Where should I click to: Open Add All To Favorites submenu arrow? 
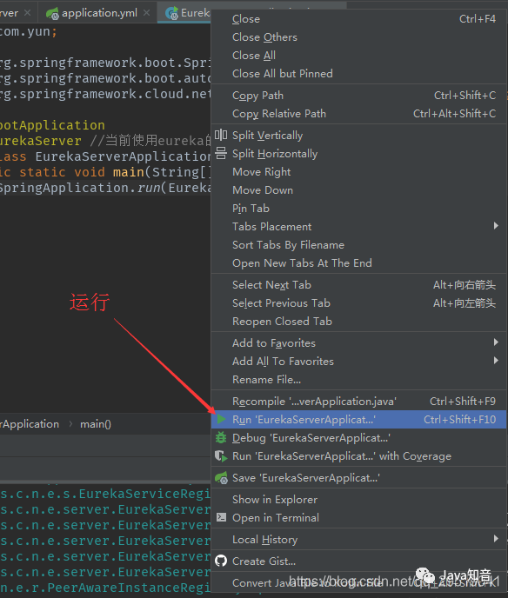coord(496,361)
